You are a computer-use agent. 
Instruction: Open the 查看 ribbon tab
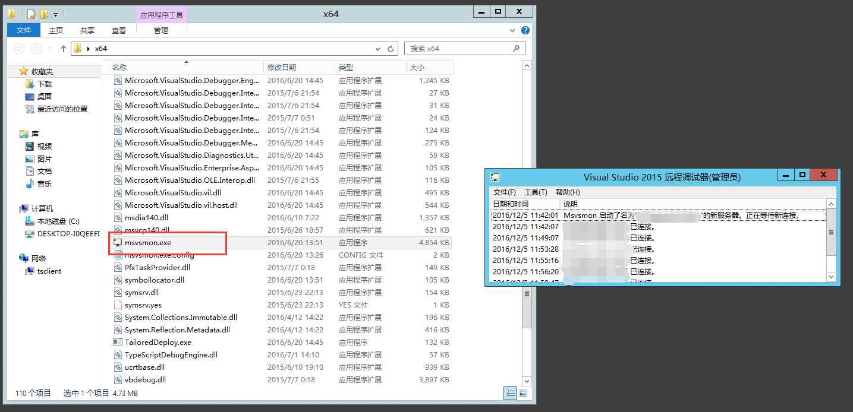(119, 30)
